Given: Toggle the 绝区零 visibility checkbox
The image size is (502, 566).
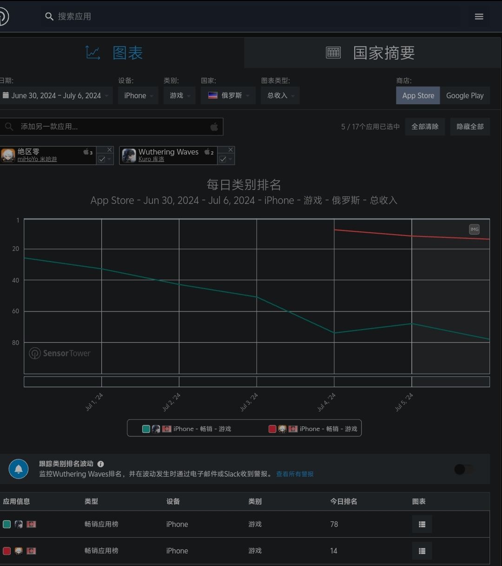Looking at the screenshot, I should 102,159.
